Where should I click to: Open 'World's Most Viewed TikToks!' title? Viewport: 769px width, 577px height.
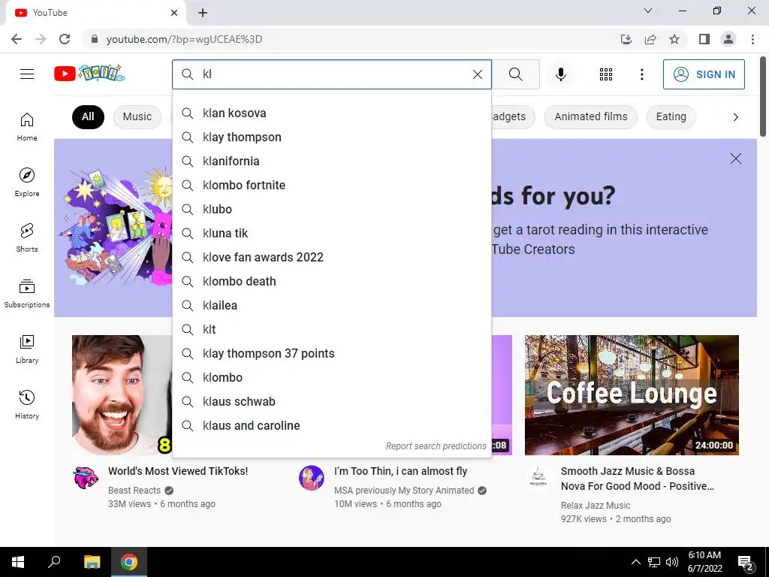[178, 471]
